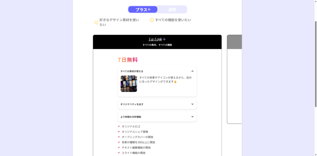Screen dimensions: 317x156
Task: Click checkmark icon next to オリジナルシェア画像
Action: click(x=119, y=132)
